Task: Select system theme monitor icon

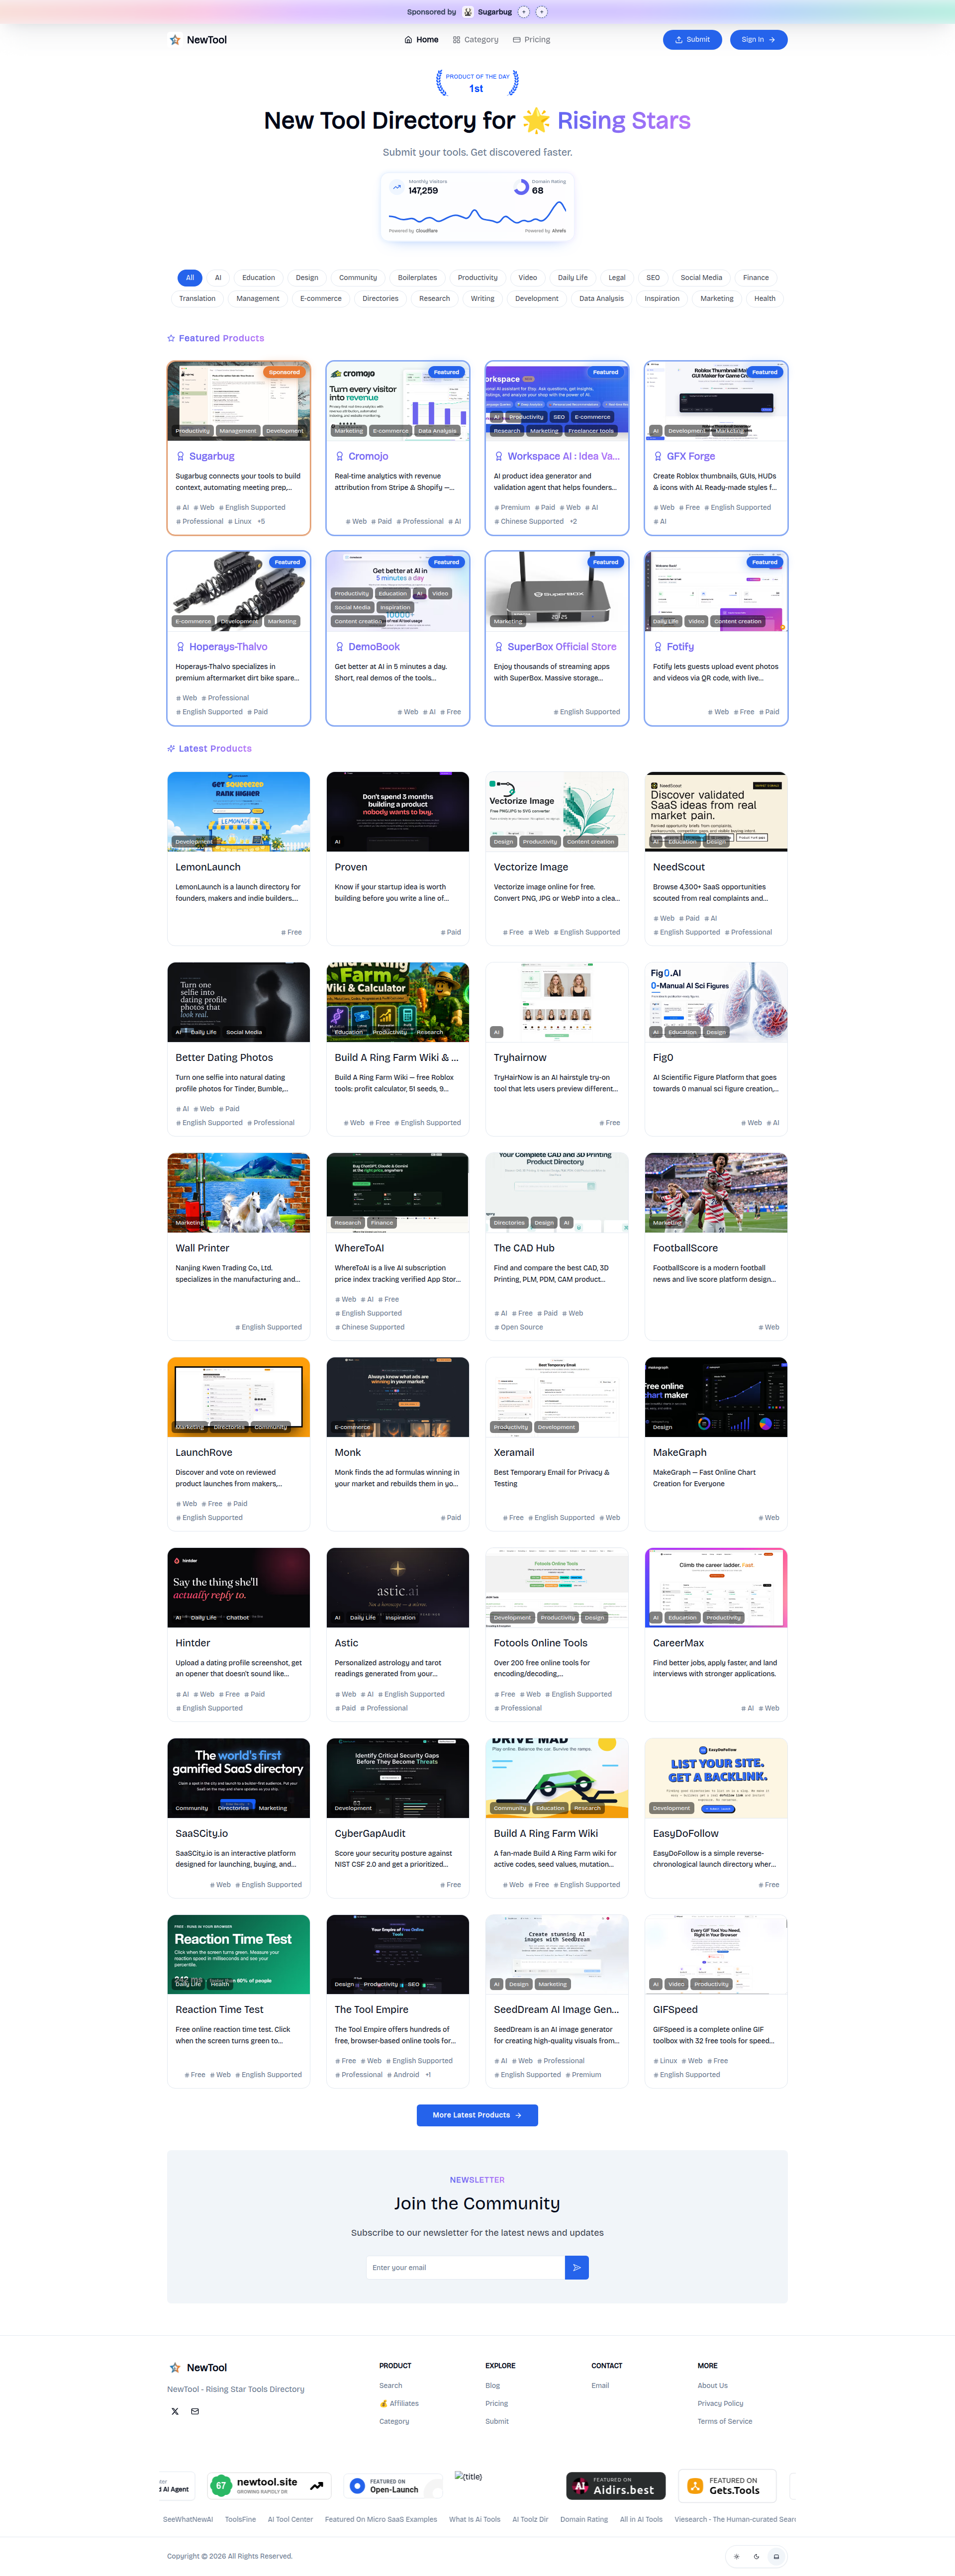Action: 776,2556
